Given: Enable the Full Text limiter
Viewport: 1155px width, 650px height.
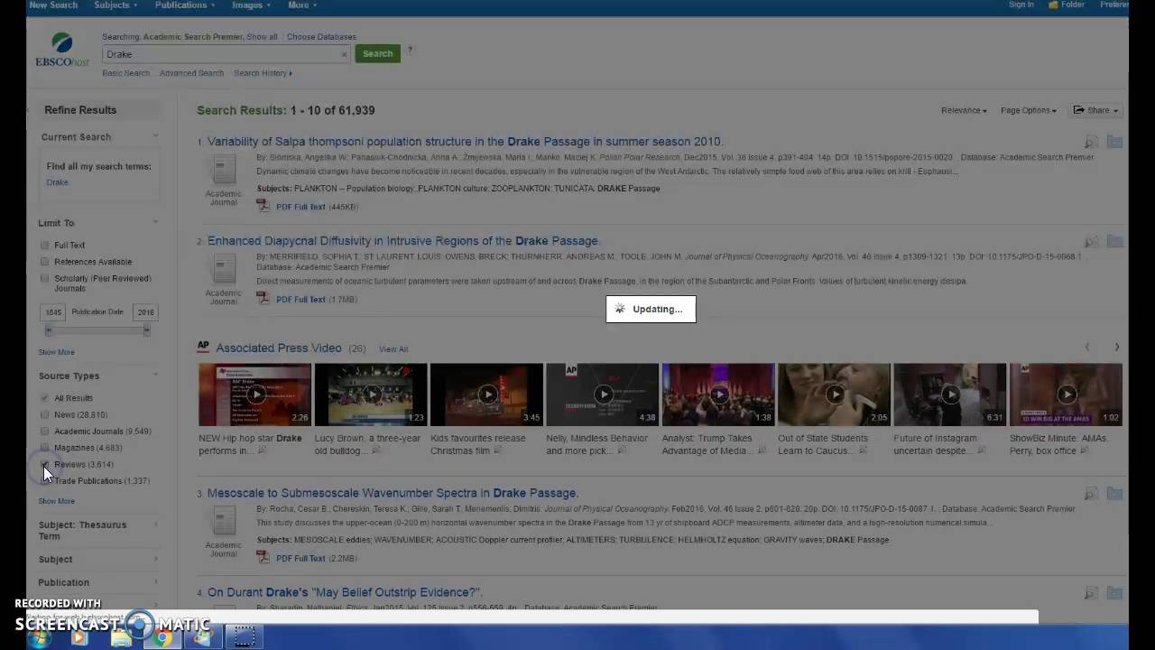Looking at the screenshot, I should (45, 245).
